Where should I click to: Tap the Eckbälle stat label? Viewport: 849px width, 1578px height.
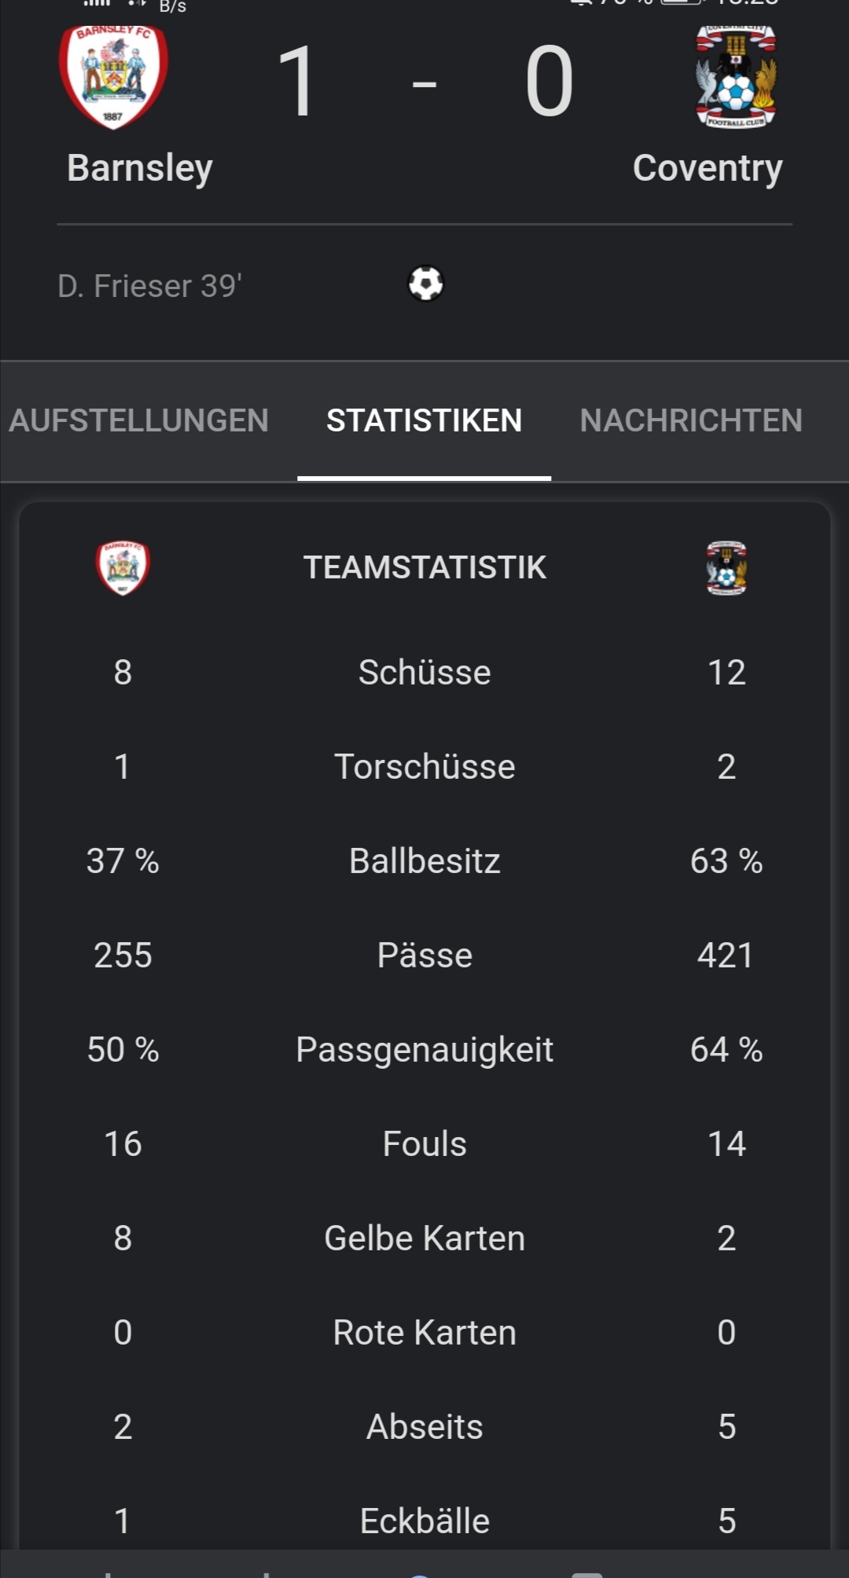pyautogui.click(x=424, y=1521)
